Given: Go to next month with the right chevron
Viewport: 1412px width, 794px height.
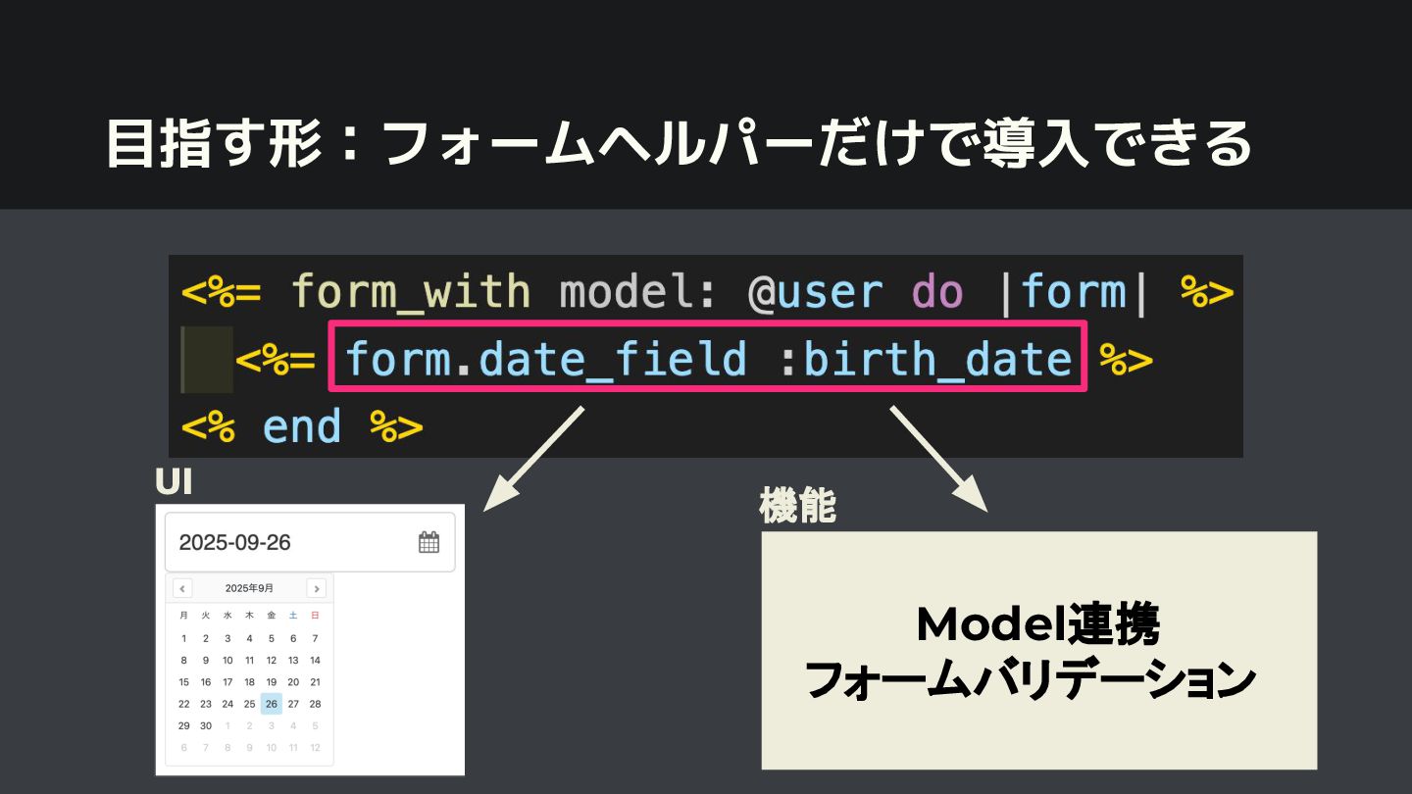Looking at the screenshot, I should pyautogui.click(x=316, y=588).
